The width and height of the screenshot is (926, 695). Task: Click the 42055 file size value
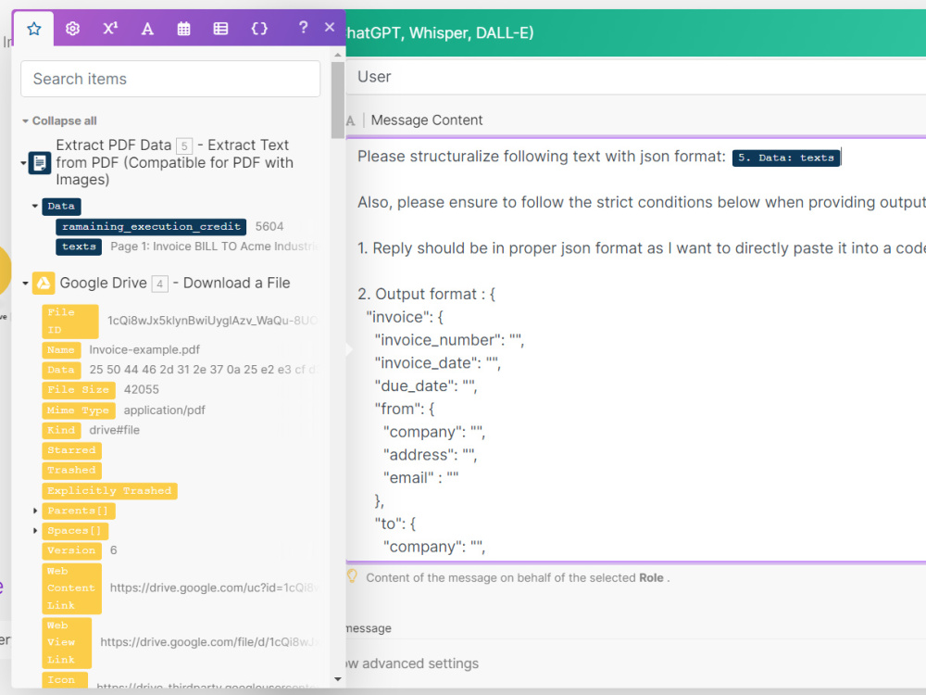click(141, 390)
